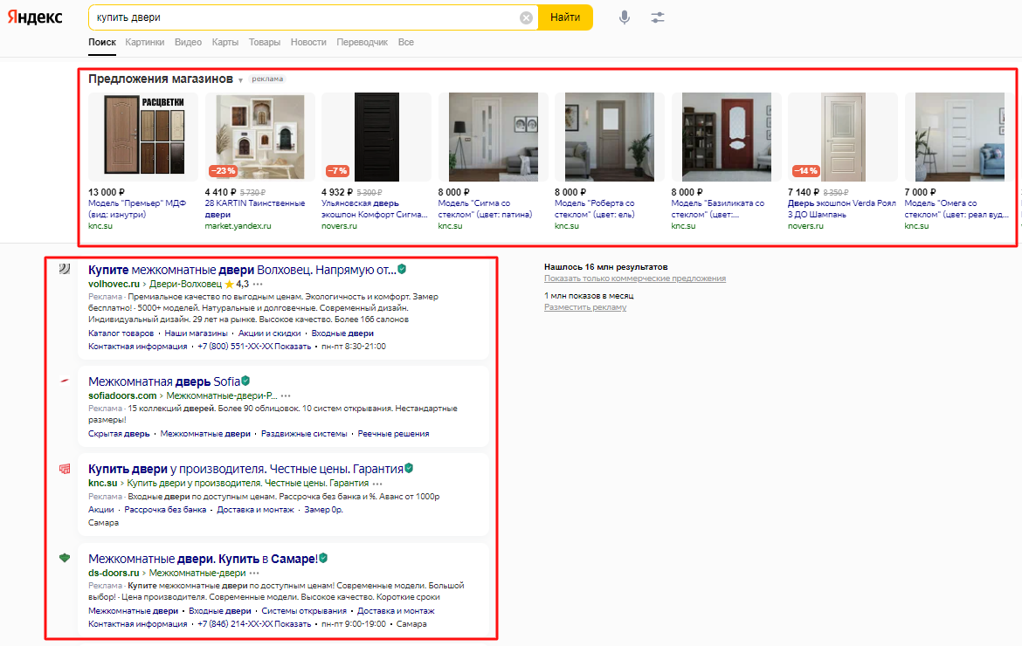Open Купить двери у производителя title

tap(245, 469)
